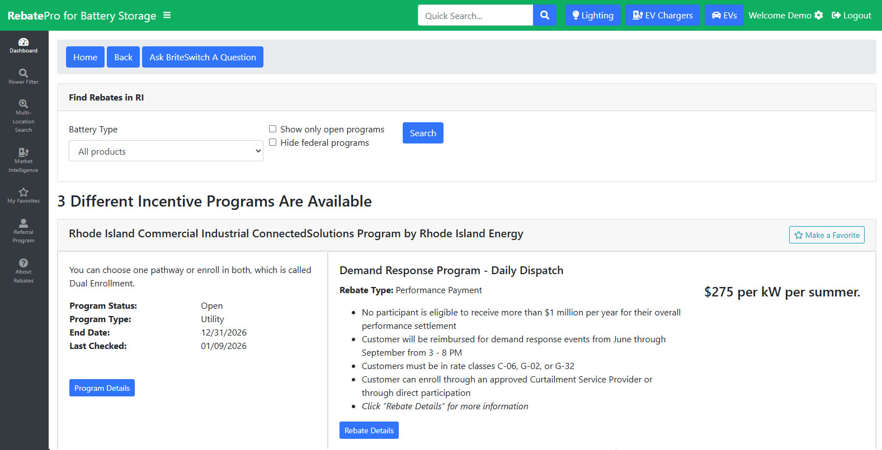The image size is (882, 450).
Task: Click the Rebate Type Performance Payment line
Action: pos(411,290)
